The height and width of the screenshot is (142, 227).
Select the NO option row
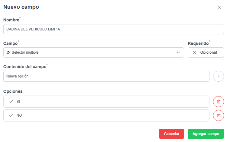pyautogui.click(x=106, y=115)
